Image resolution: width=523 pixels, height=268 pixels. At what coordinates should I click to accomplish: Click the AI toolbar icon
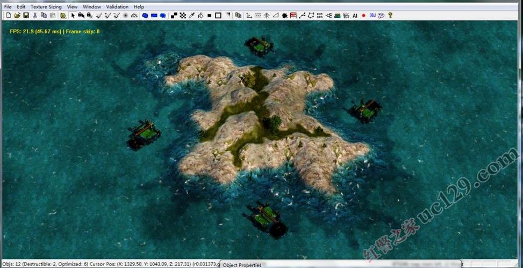point(355,16)
